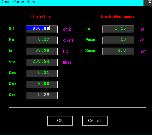Screen dimensions: 152x135
Task: Click the Re parameter label
Action: tap(11, 40)
